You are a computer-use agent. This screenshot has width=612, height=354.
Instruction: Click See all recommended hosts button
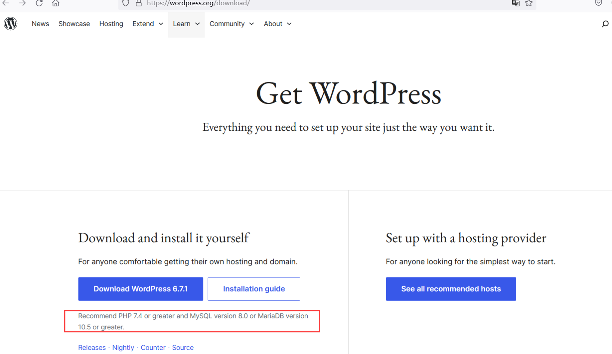point(451,289)
